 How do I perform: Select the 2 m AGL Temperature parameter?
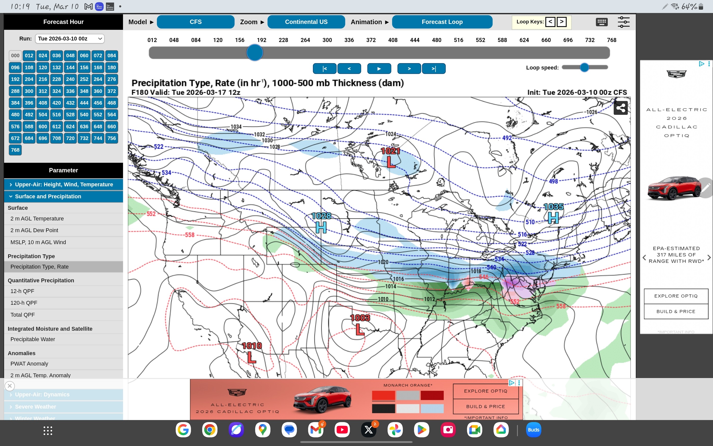point(37,219)
